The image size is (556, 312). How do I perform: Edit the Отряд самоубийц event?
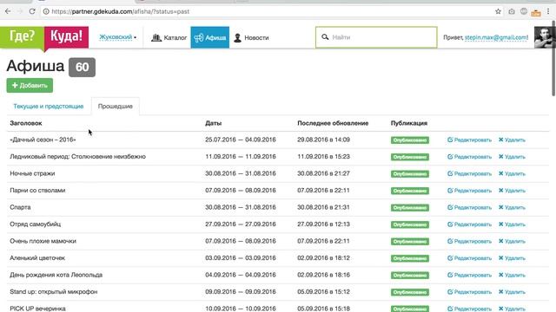[x=469, y=224]
